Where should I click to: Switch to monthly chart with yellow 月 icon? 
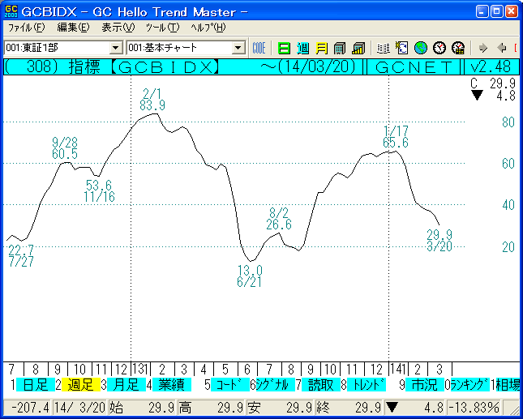(321, 49)
